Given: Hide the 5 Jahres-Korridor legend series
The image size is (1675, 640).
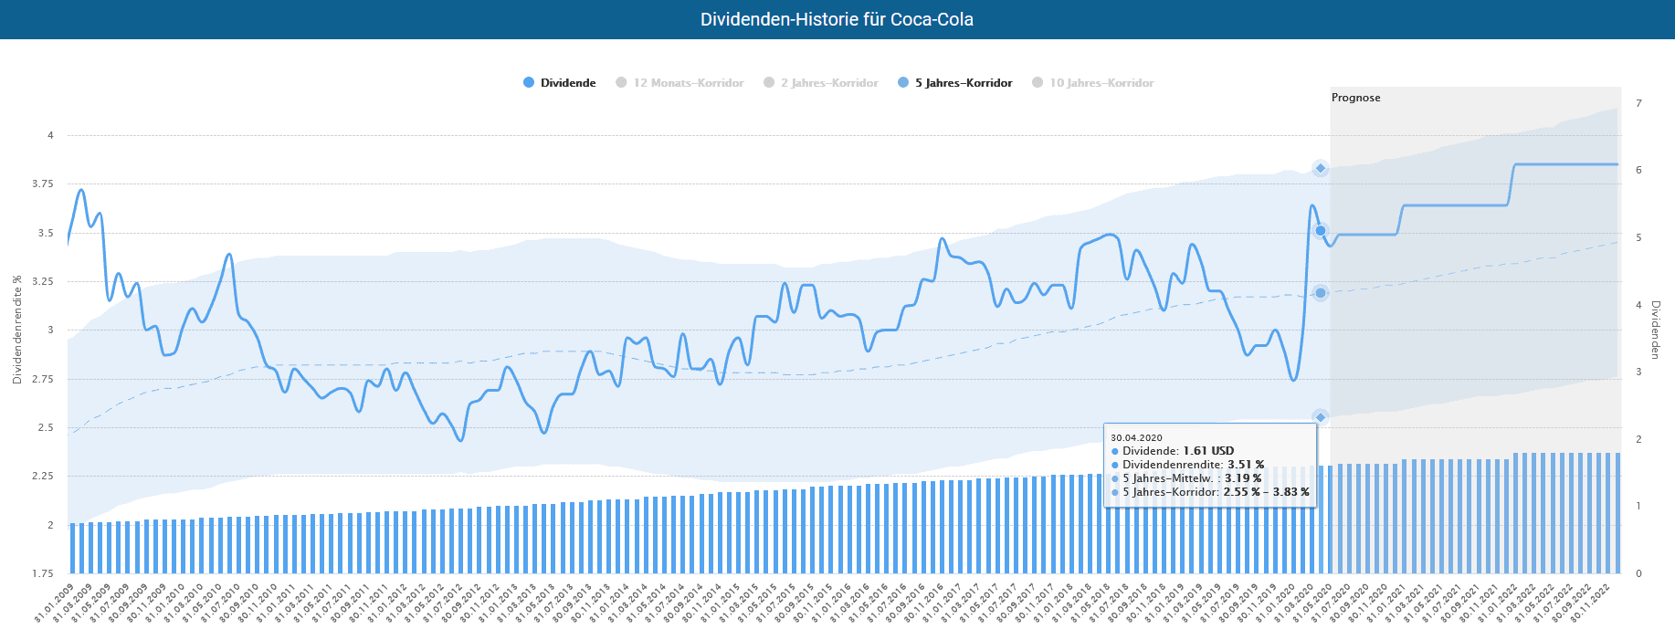Looking at the screenshot, I should click(x=955, y=83).
